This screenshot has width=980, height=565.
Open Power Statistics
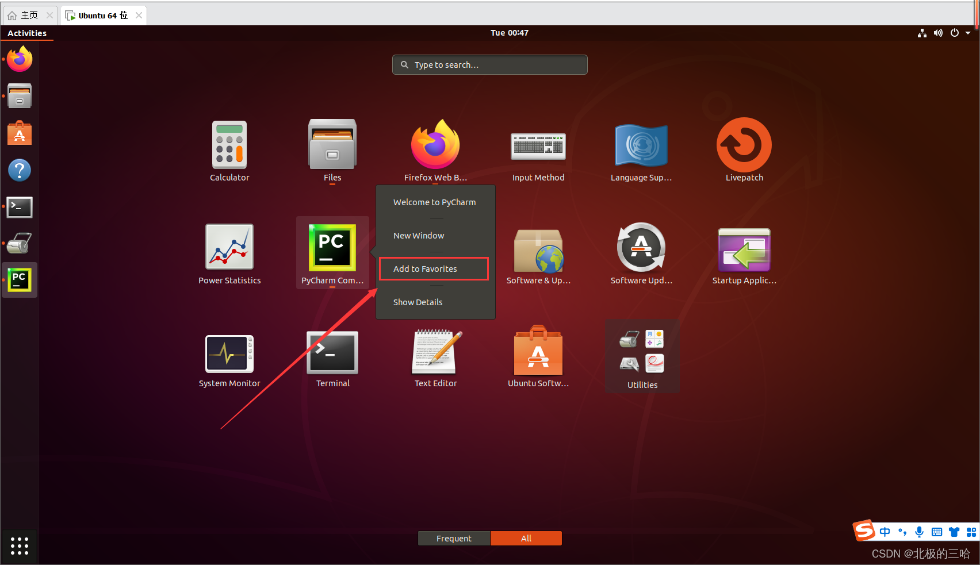click(x=229, y=253)
